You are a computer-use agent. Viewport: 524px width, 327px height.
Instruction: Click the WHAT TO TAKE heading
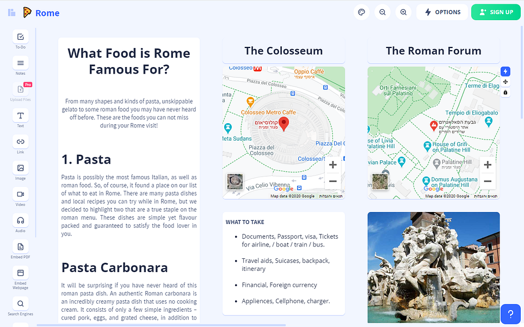click(245, 222)
